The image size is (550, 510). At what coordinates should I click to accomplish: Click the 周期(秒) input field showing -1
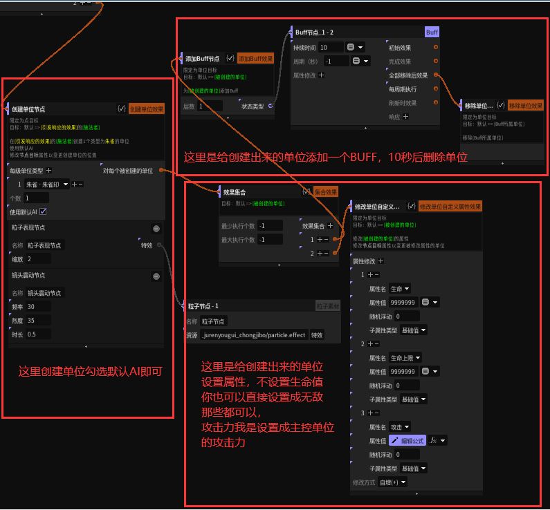pos(336,61)
